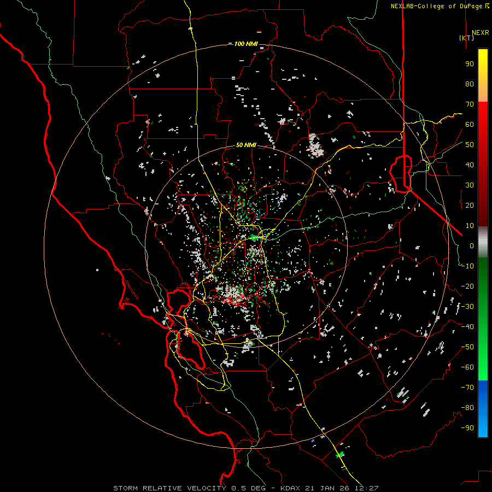Select the 80 value on velocity scale
The height and width of the screenshot is (492, 492).
(470, 84)
